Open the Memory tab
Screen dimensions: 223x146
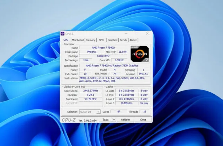(x=91, y=40)
